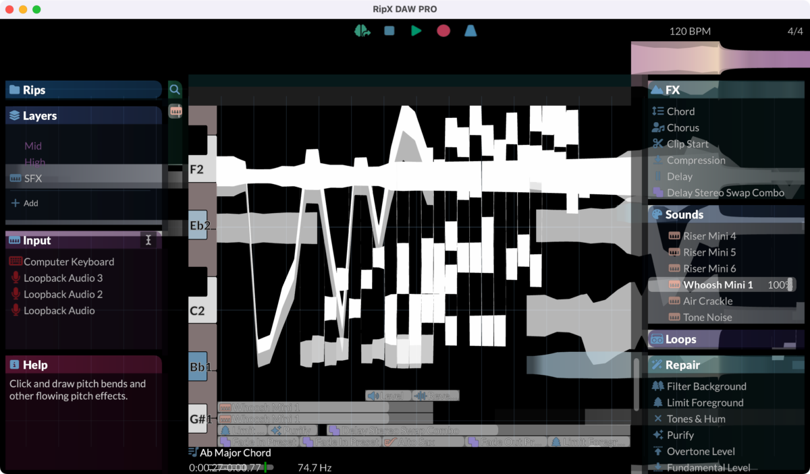
Task: Apply Tones & Hum repair tool
Action: click(688, 419)
